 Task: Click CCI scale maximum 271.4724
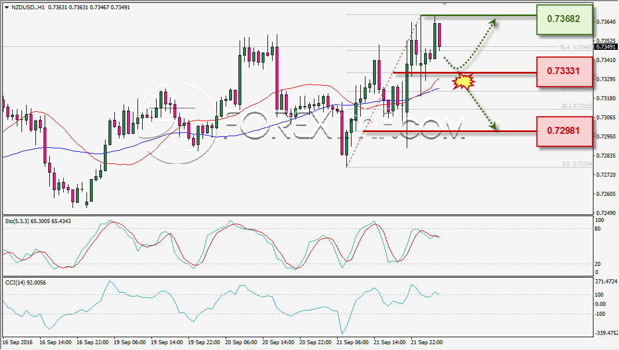pos(606,282)
